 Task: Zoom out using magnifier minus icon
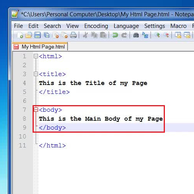[166, 35]
